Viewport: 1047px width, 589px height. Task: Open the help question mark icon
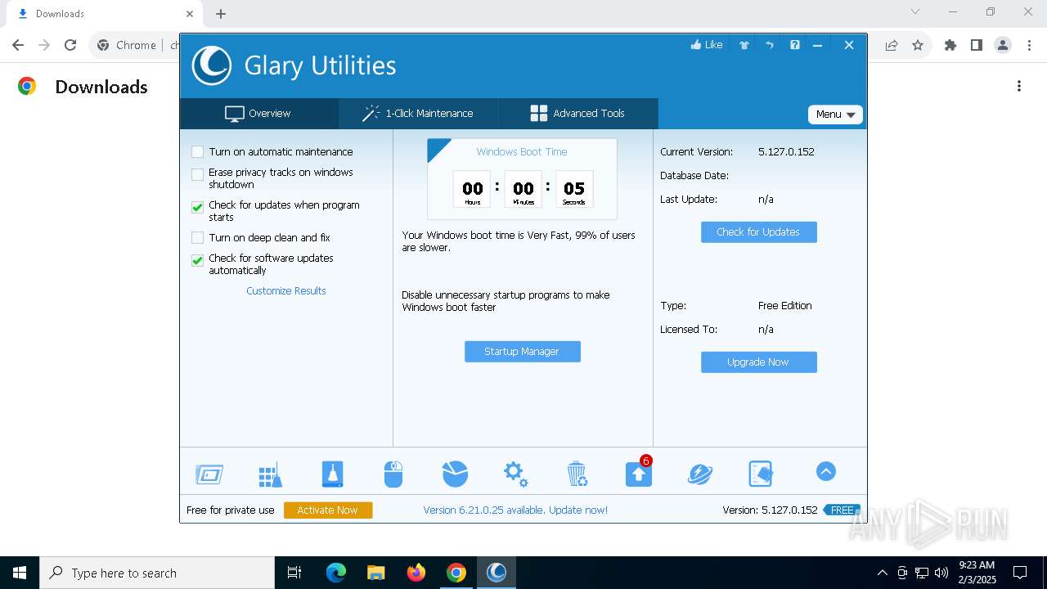pos(795,45)
